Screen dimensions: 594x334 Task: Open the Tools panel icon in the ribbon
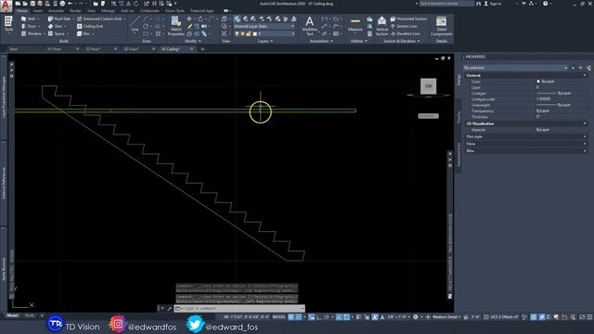click(x=8, y=25)
